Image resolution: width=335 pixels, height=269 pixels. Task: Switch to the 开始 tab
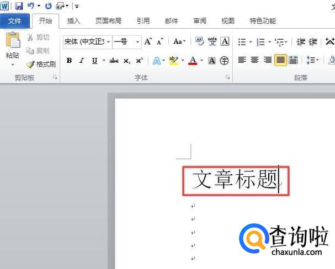pyautogui.click(x=45, y=21)
